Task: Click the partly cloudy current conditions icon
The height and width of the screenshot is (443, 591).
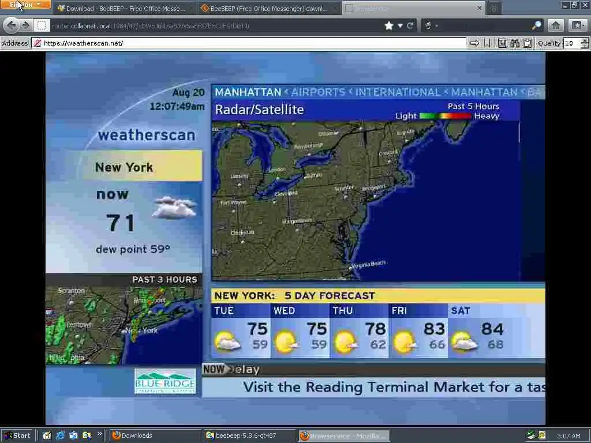Action: [x=174, y=208]
